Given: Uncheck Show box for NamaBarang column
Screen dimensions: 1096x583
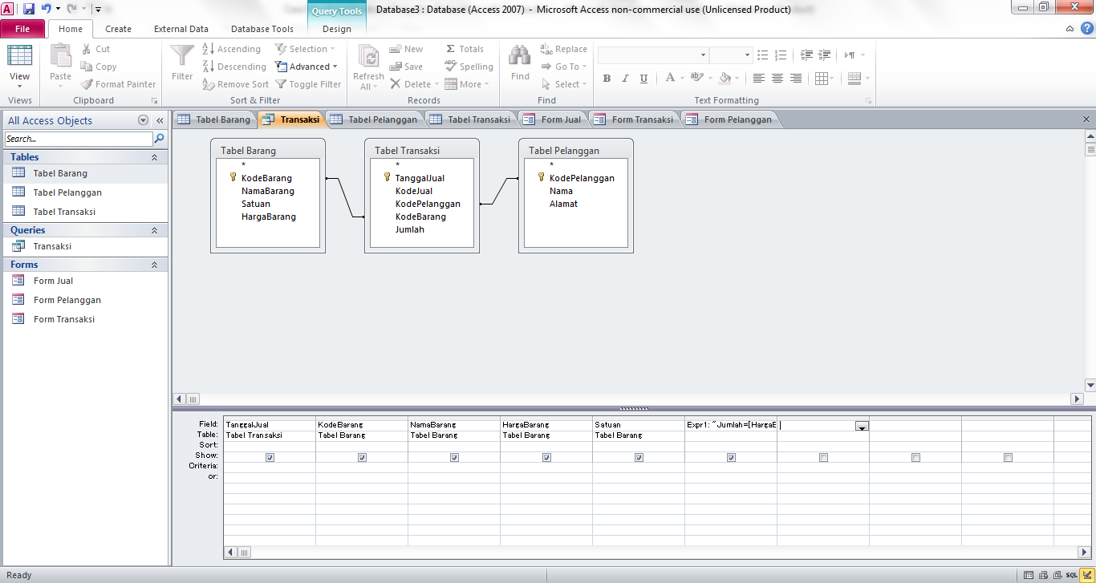Looking at the screenshot, I should 454,458.
